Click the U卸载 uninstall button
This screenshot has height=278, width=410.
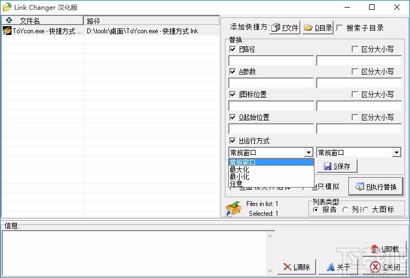[385, 249]
